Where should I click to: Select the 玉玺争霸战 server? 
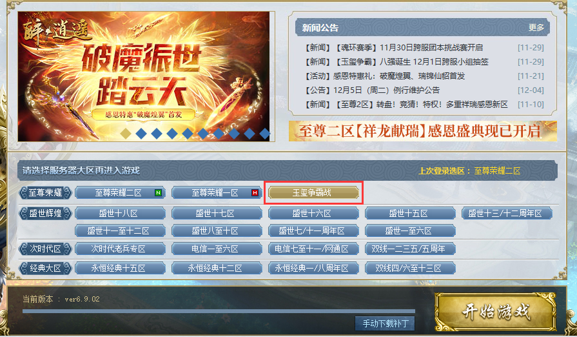[313, 192]
